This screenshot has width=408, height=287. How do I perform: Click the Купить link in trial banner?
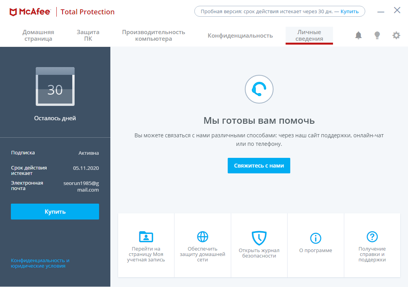(x=349, y=11)
